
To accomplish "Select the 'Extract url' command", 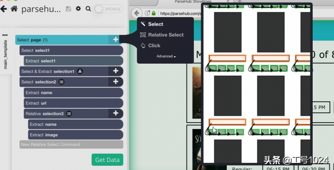I will pos(73,103).
